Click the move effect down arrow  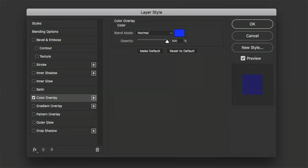(52, 149)
